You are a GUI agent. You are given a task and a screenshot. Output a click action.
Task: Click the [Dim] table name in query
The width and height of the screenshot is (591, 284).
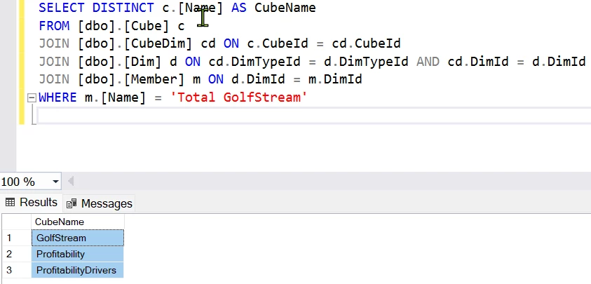click(x=142, y=62)
